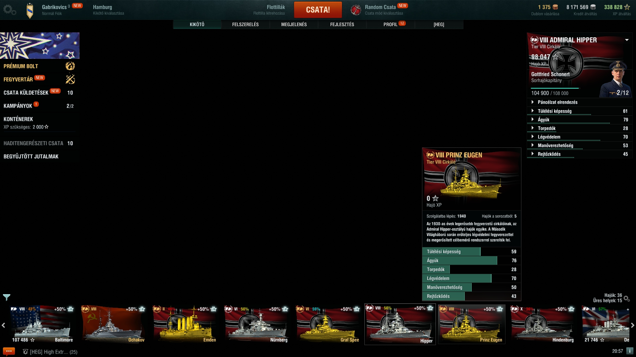The image size is (636, 357).
Task: Open the [HEG] High Extr... chat channel
Action: point(53,352)
